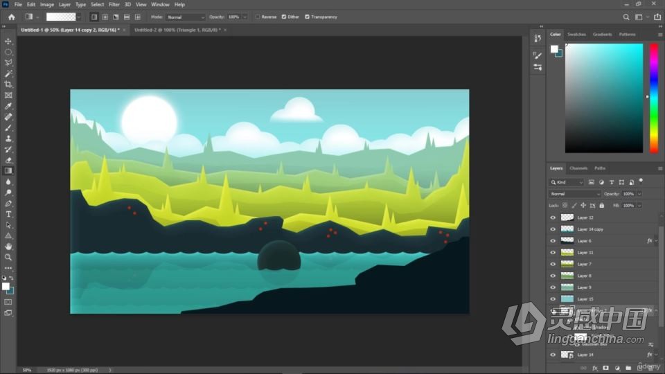Hide Layer 7 visibility eye
The width and height of the screenshot is (665, 374).
(x=553, y=264)
